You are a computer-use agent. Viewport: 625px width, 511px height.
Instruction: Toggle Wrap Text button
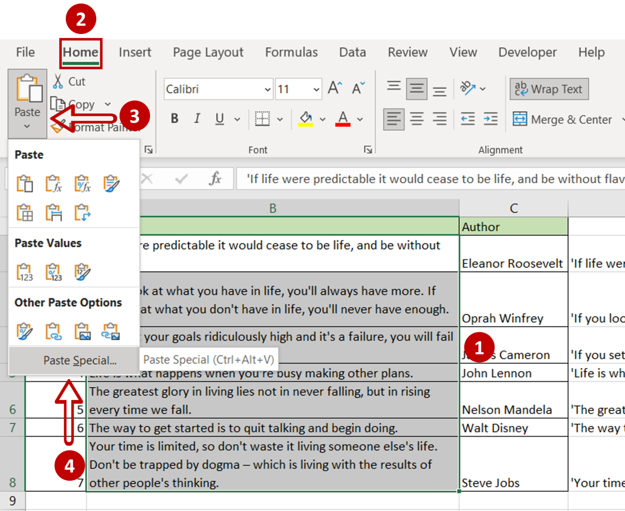tap(549, 89)
